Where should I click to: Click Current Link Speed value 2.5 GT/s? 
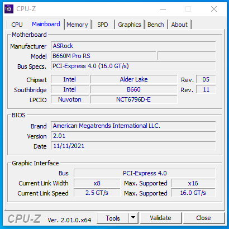(x=97, y=193)
